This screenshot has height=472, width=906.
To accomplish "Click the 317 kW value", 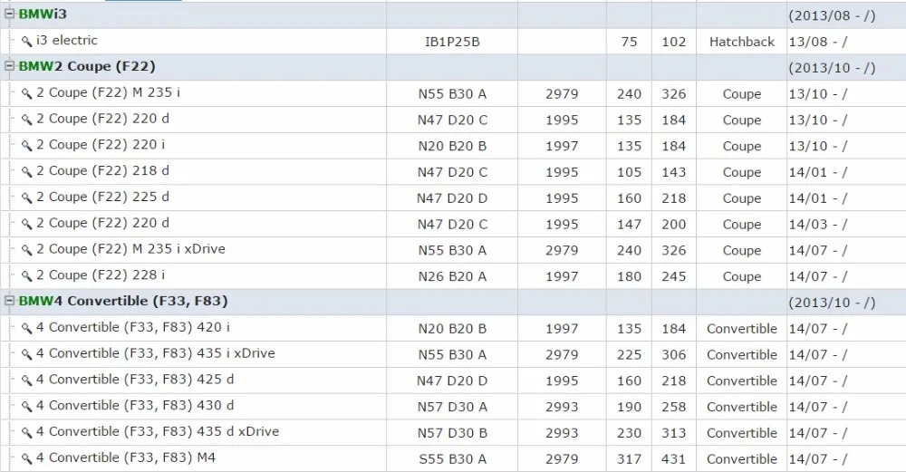I will 629,459.
